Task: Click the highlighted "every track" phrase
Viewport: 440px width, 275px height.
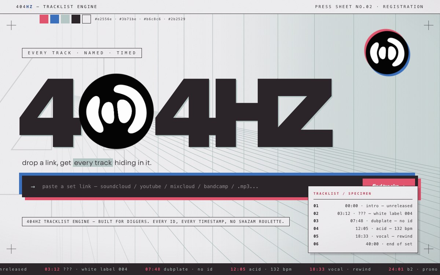Action: pyautogui.click(x=93, y=162)
